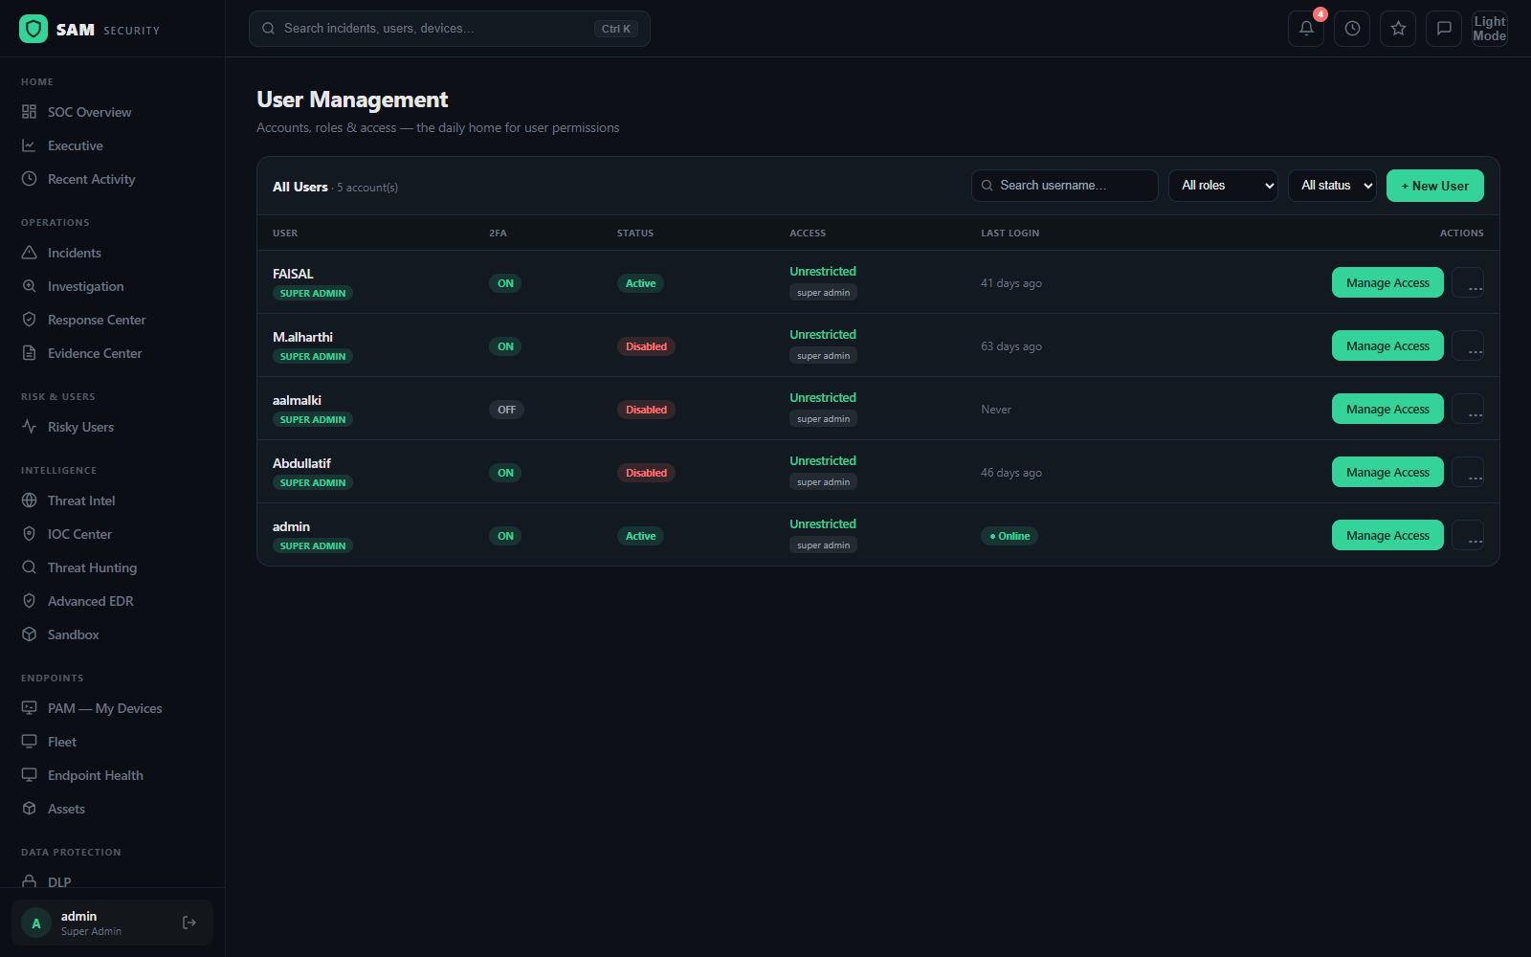This screenshot has width=1531, height=957.
Task: Switch to Light Mode
Action: 1490,29
